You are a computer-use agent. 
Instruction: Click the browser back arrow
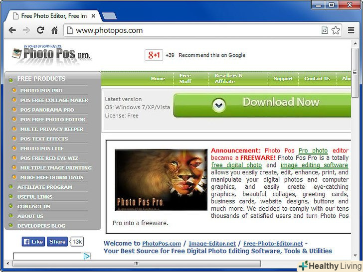point(12,30)
